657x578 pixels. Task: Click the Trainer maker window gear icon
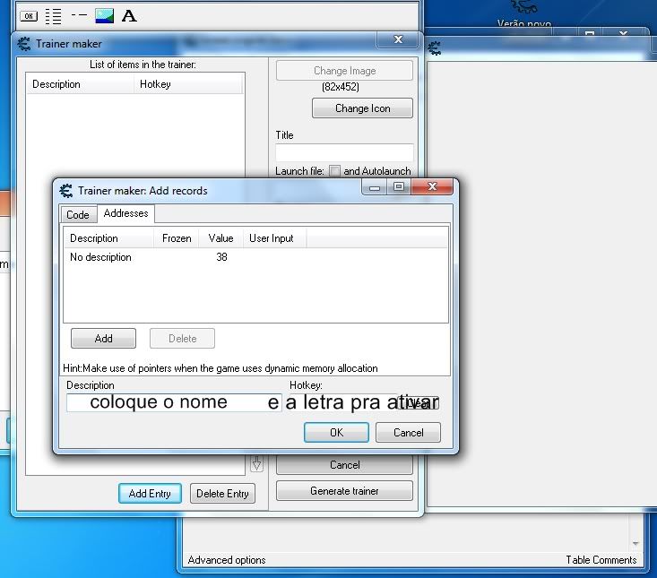pos(24,43)
